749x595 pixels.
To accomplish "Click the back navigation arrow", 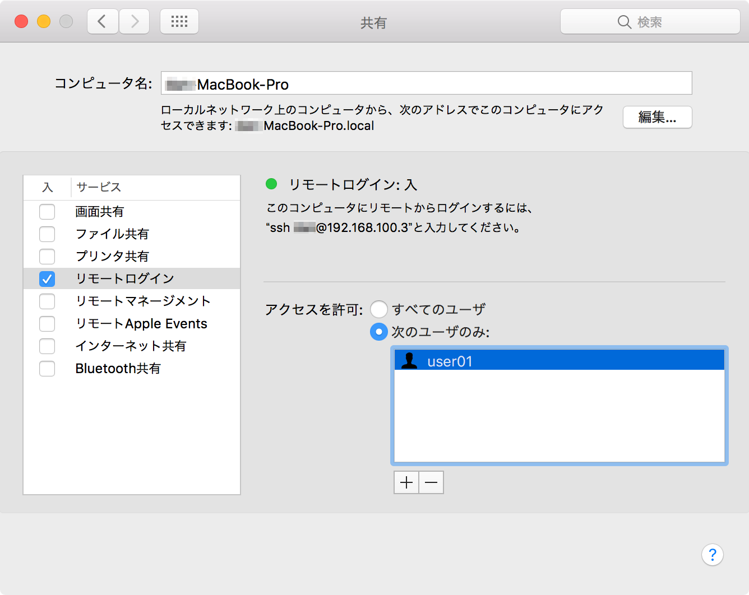I will (x=102, y=21).
